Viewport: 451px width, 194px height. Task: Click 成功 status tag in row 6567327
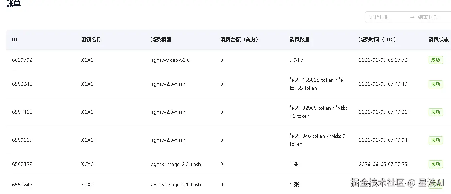coord(435,164)
